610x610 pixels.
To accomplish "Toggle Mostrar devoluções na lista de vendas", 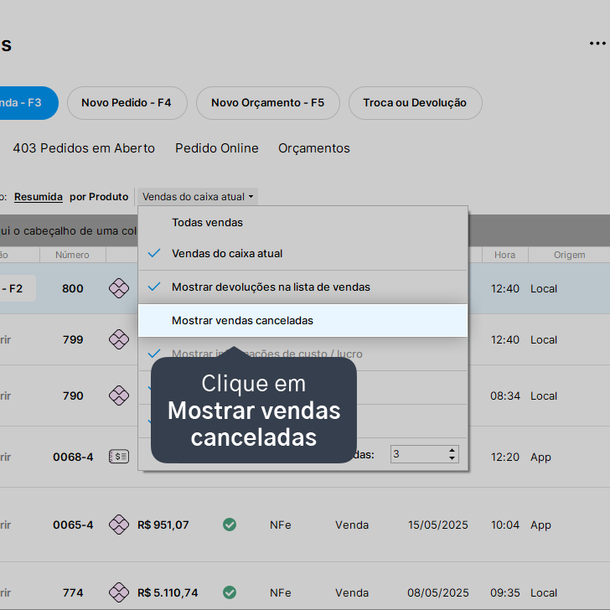I will tap(302, 287).
